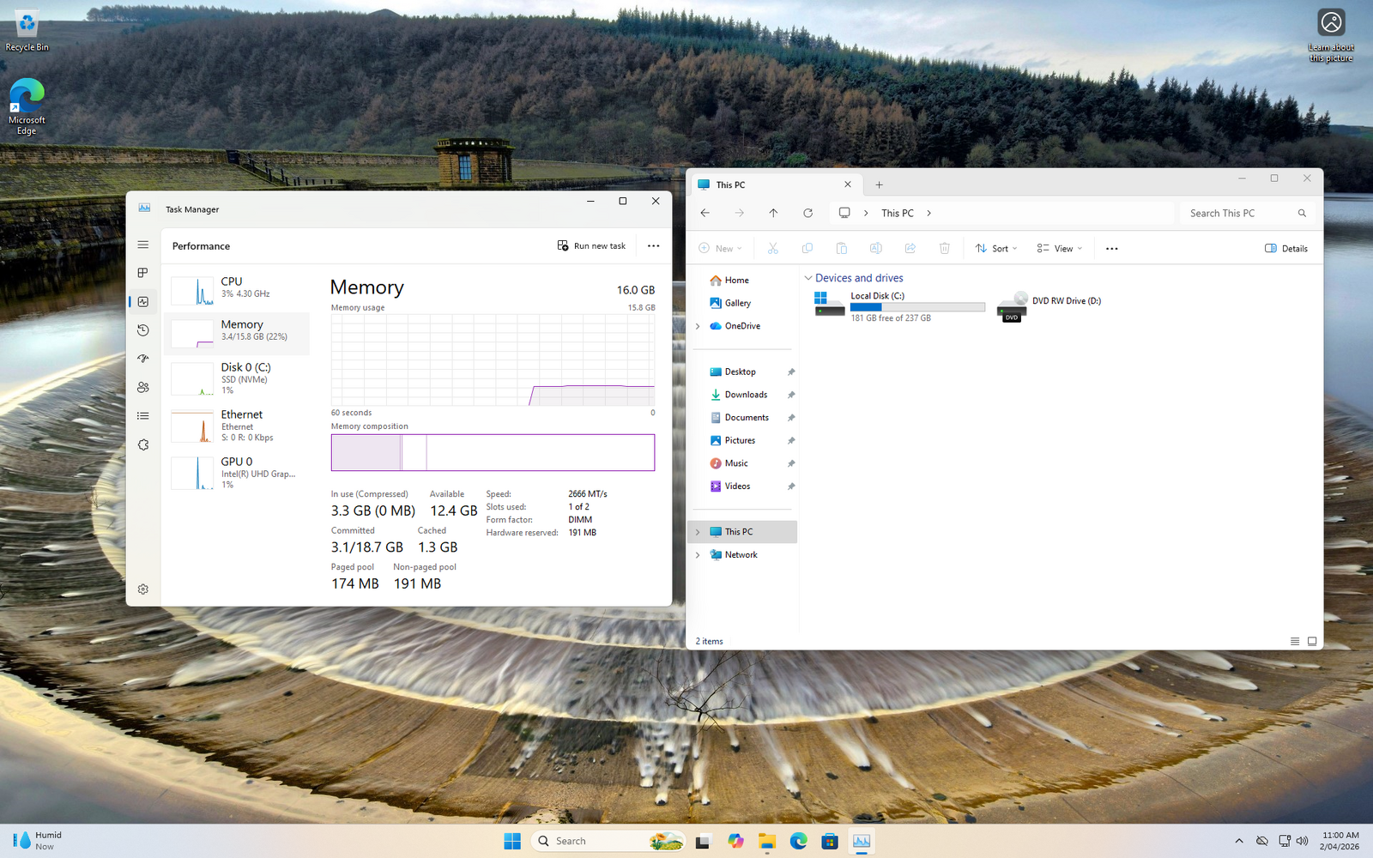Toggle the Details pane in File Explorer
The height and width of the screenshot is (858, 1373).
[x=1285, y=249]
